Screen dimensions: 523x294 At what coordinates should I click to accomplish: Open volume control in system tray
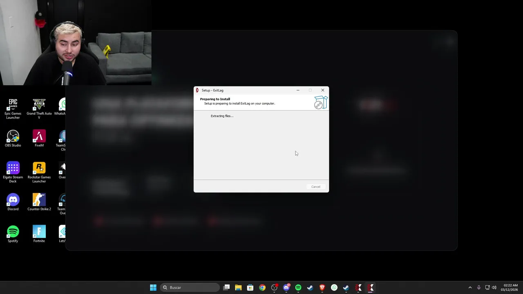494,287
